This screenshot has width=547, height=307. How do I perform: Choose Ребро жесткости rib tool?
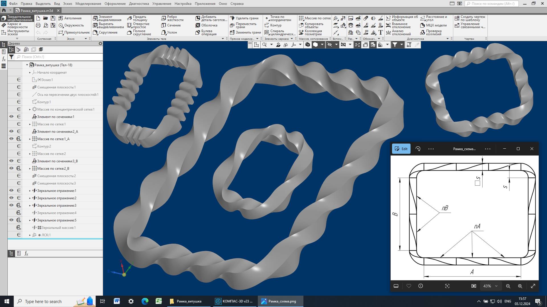coord(172,18)
